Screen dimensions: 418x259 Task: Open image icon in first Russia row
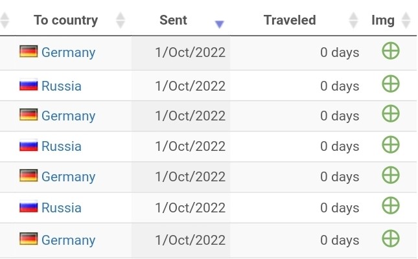391,84
